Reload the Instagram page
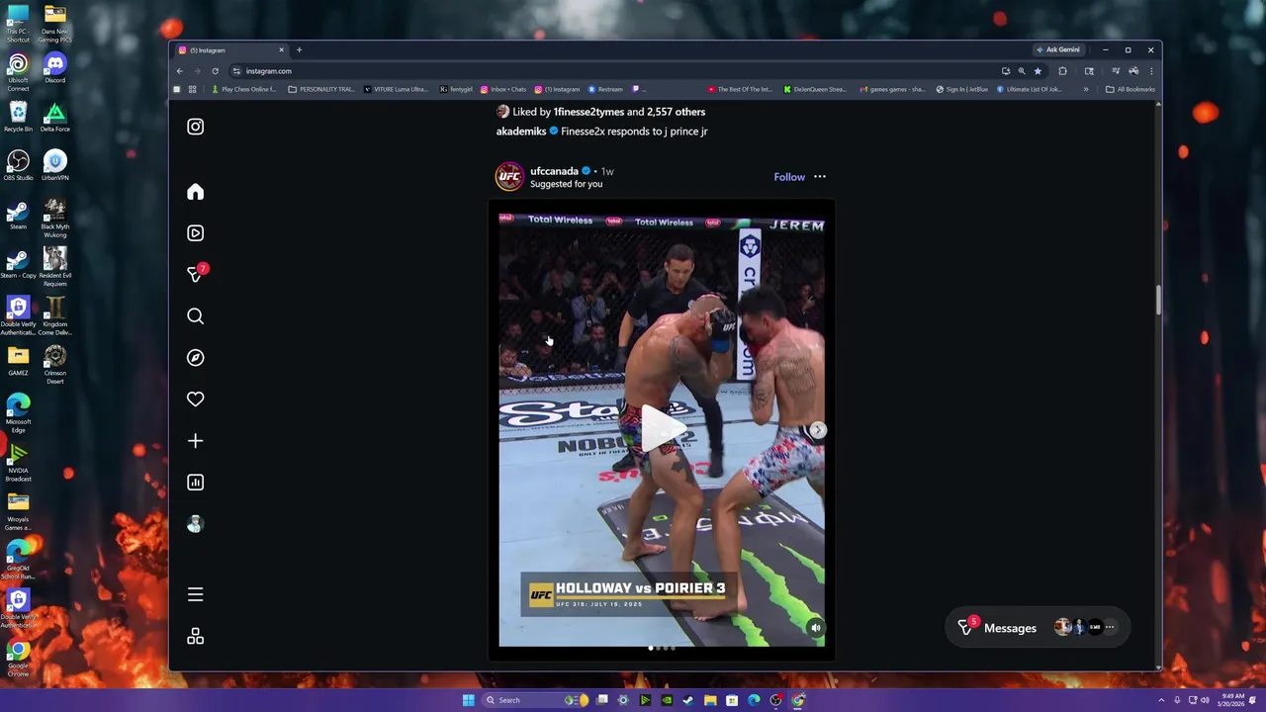Image resolution: width=1266 pixels, height=712 pixels. (215, 71)
